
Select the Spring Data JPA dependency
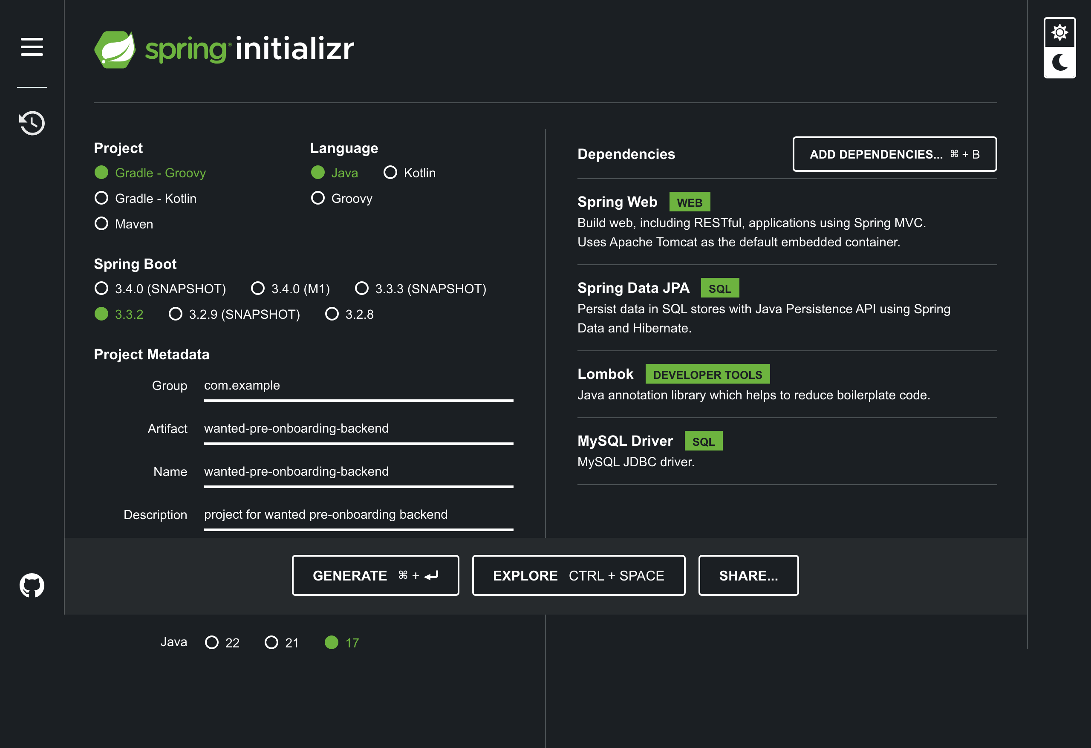point(787,307)
